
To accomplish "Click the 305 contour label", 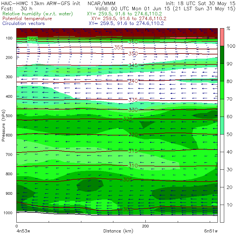I will click(x=128, y=180).
